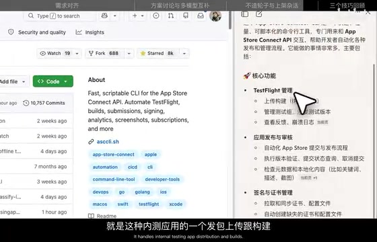Open the Add file dropdown
Screen dimensions: 377x242
tap(13, 81)
